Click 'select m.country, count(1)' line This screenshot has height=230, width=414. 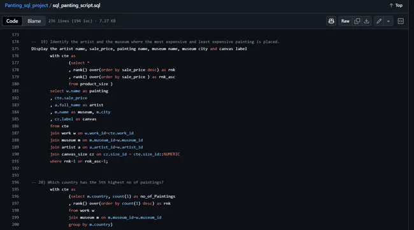(122, 196)
